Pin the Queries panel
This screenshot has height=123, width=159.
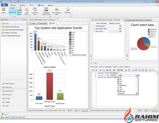(23, 20)
